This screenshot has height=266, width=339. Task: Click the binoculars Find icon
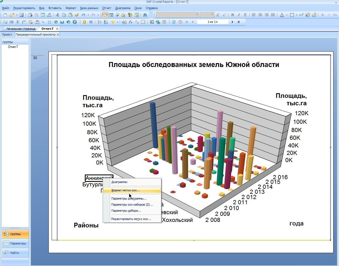145,15
